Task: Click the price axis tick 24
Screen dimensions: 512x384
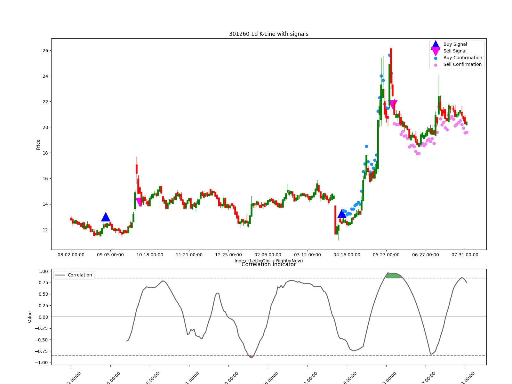Action: click(x=45, y=76)
